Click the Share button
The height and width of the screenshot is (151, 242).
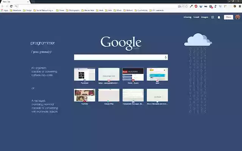[x=228, y=17]
